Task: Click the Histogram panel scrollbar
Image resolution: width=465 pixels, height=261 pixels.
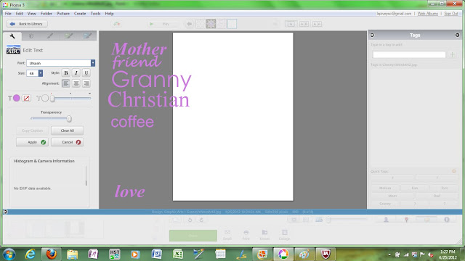Action: [86, 175]
